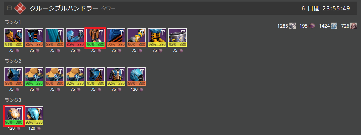Open the highlighted 96% leg armor in ランク1
The width and height of the screenshot is (361, 135).
[x=95, y=38]
